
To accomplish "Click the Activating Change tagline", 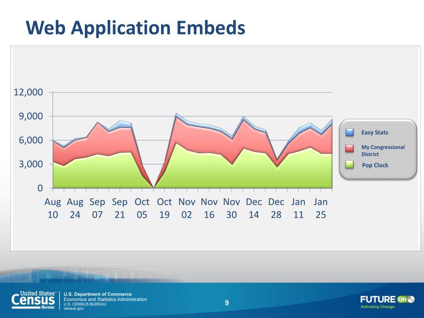I will click(378, 307).
